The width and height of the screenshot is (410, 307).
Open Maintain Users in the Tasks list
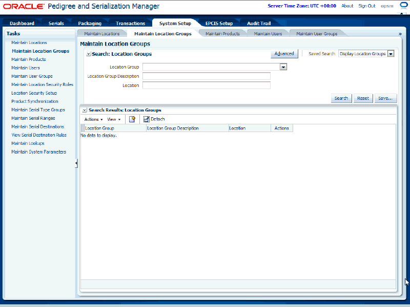pyautogui.click(x=26, y=68)
